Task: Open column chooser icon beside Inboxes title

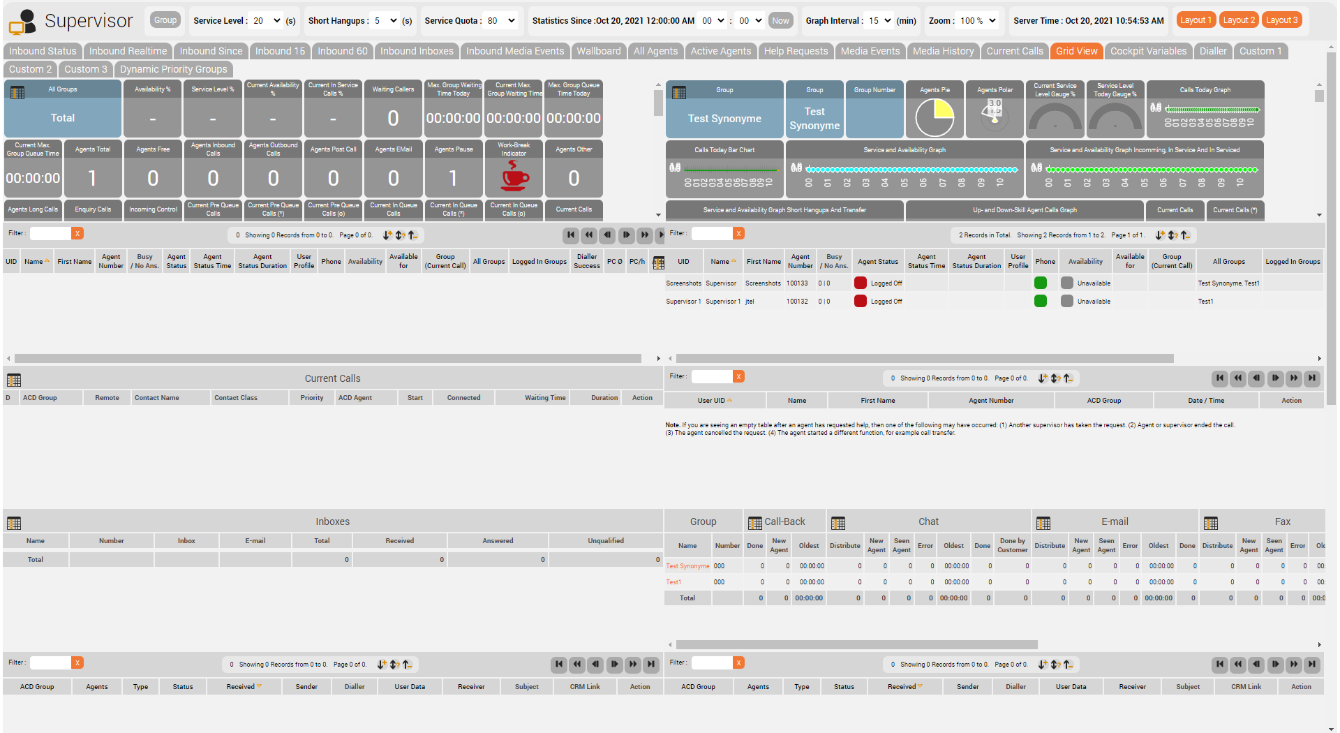Action: tap(14, 524)
